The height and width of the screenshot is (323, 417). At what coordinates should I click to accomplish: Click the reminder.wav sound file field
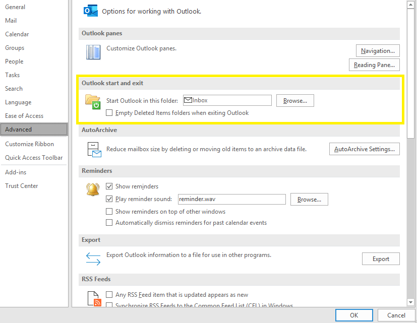[x=231, y=199]
